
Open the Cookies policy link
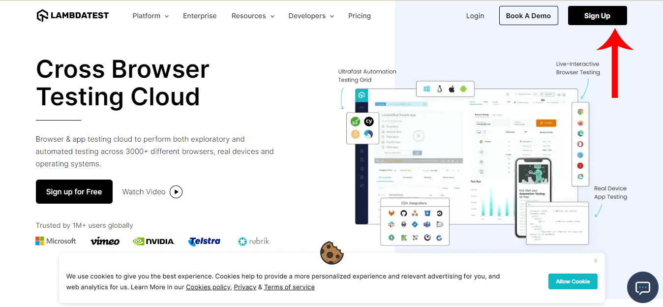click(x=208, y=287)
